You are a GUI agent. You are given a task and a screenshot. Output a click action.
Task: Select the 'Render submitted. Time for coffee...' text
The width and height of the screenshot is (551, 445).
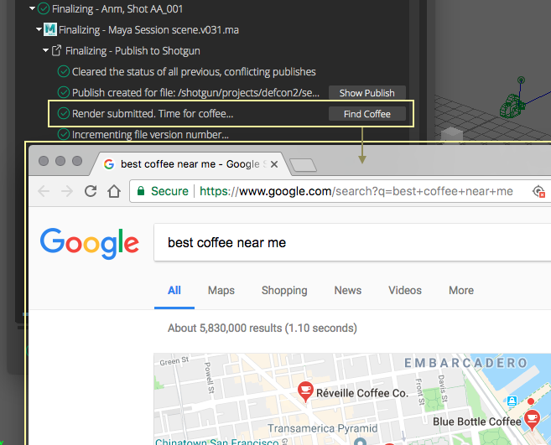153,114
